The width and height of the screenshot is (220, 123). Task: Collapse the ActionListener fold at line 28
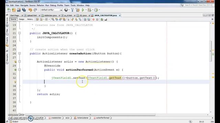point(20,61)
